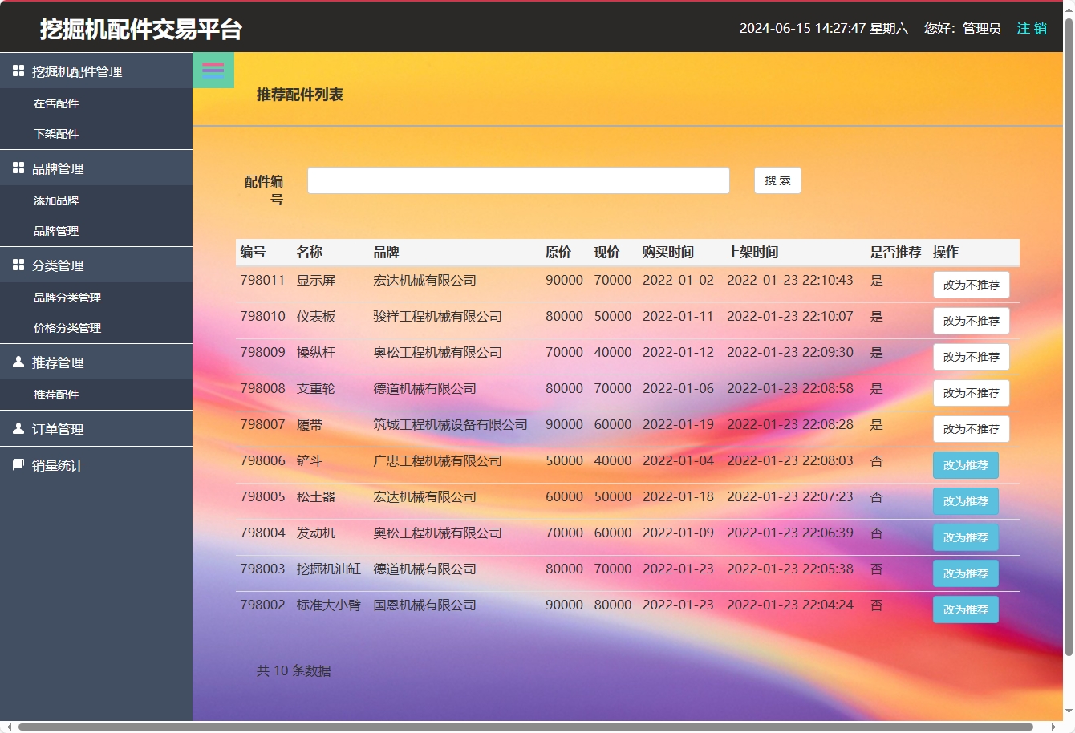Viewport: 1075px width, 733px height.
Task: Toggle 铲斗 798006 to 改为推荐
Action: [965, 465]
